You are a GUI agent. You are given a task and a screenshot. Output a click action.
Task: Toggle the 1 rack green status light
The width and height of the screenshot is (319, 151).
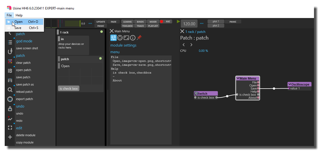click(x=101, y=32)
